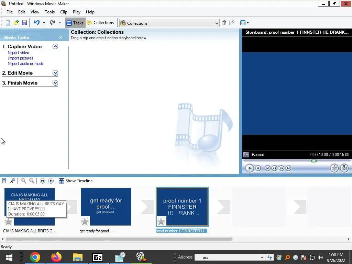Screen dimensions: 352x264
Task: Zoom out on the timeline
Action: coord(32,181)
